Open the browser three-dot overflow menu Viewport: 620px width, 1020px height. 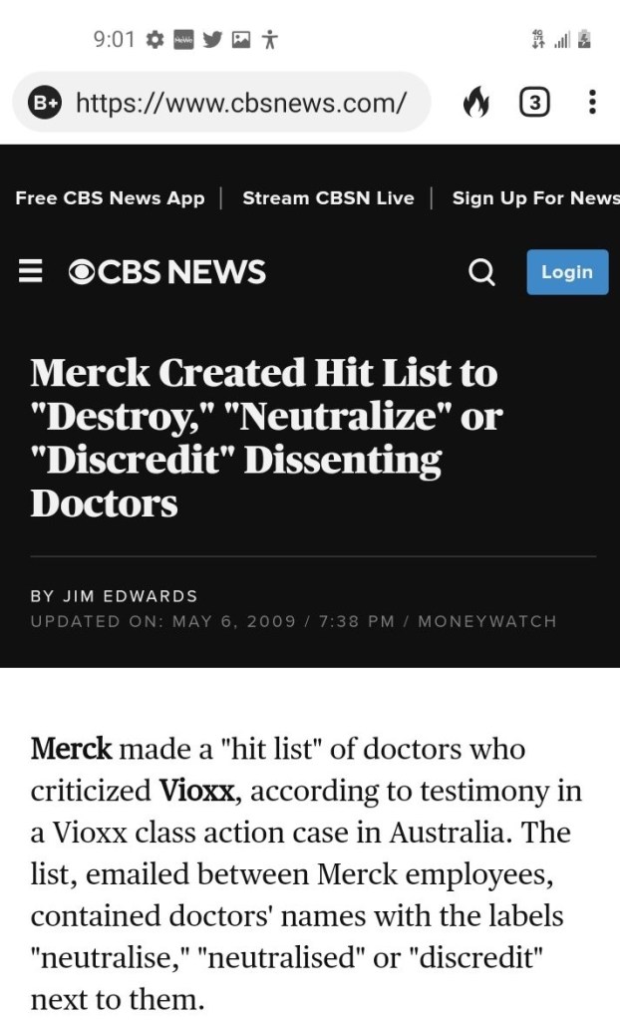592,103
